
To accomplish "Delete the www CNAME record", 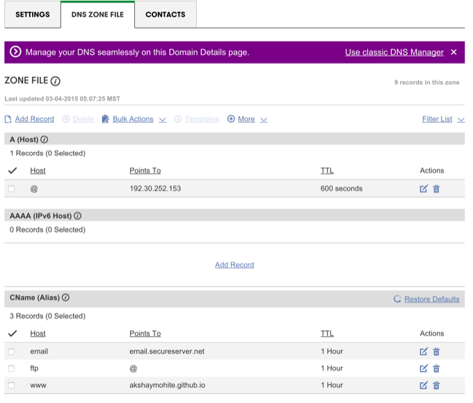I will 436,385.
